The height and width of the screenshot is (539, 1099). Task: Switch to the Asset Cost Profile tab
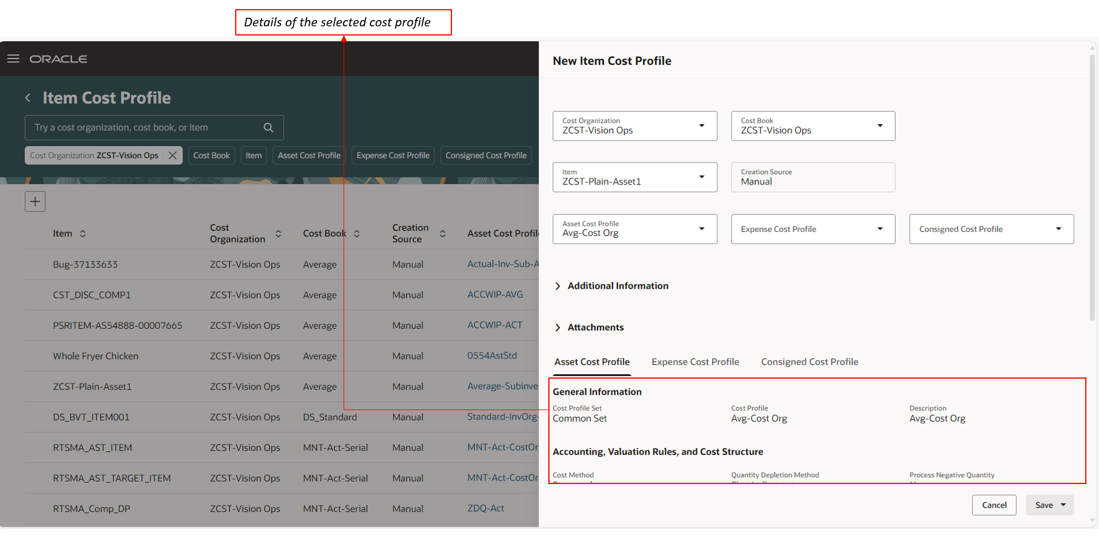click(592, 362)
